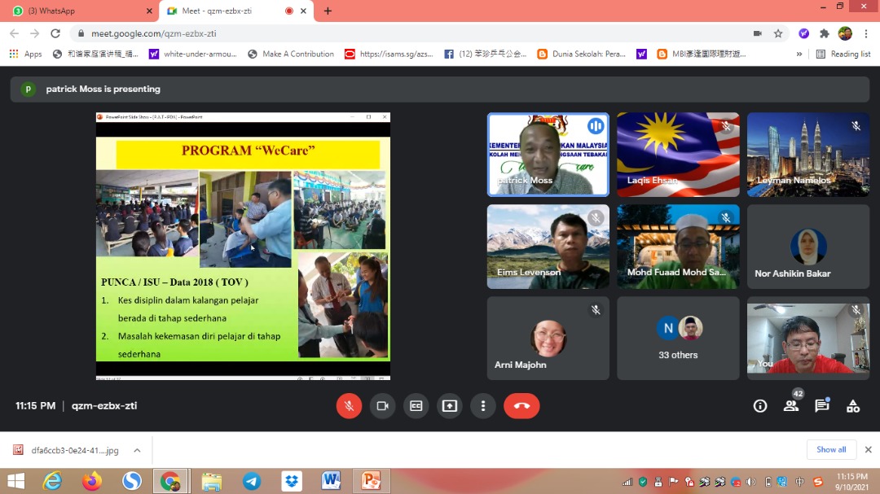Click system tray volume icon
The width and height of the screenshot is (880, 494).
pyautogui.click(x=751, y=482)
